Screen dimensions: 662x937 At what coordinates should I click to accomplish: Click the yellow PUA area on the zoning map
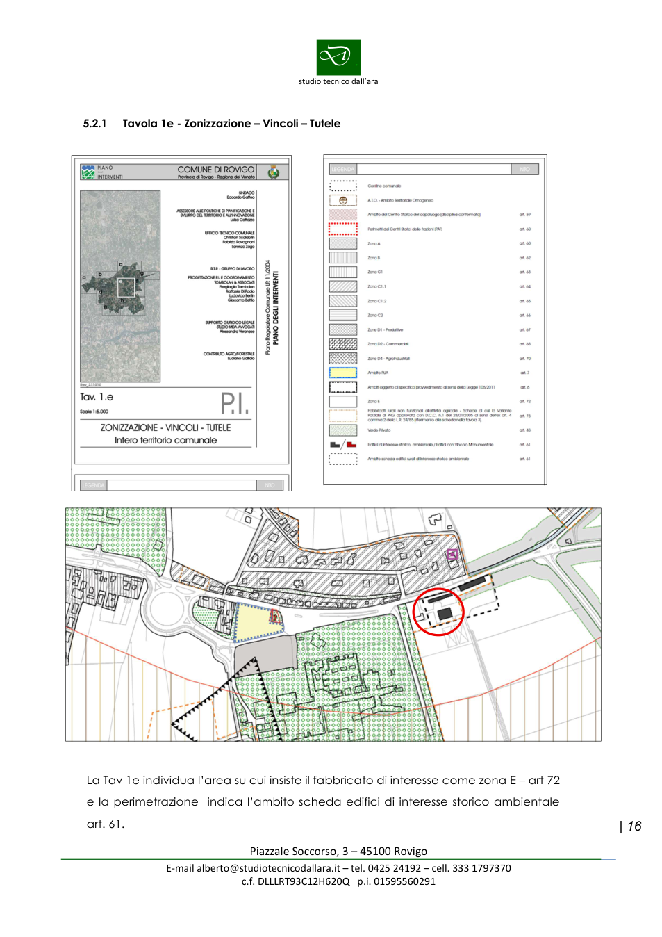(x=257, y=622)
